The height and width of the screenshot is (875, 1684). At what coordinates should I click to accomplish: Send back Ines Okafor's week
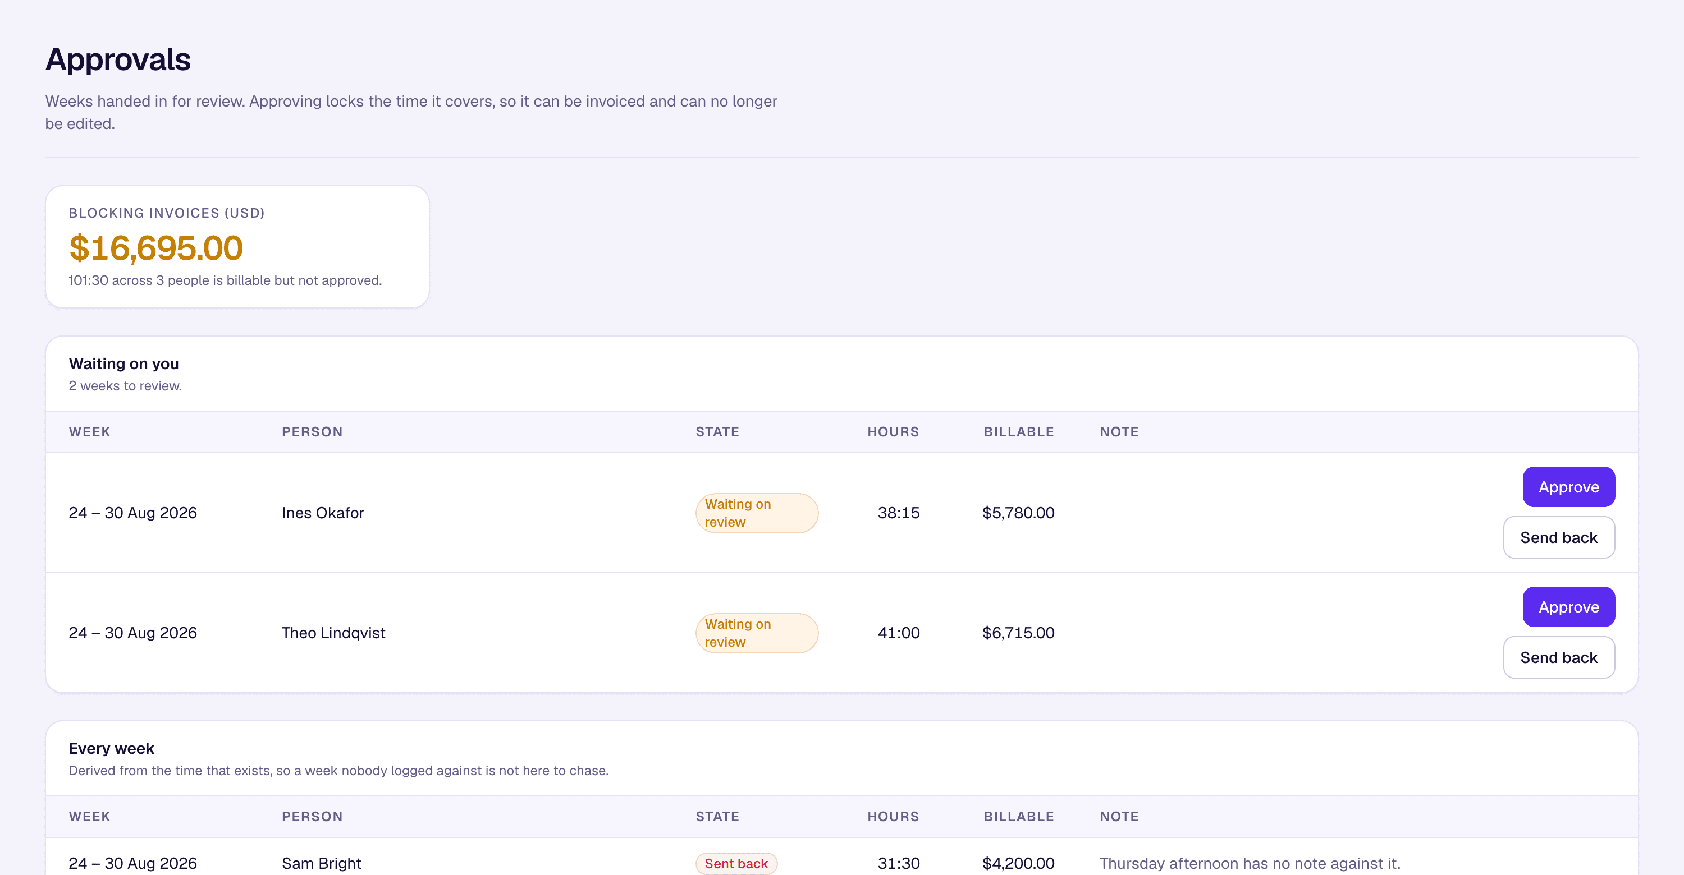pyautogui.click(x=1558, y=537)
